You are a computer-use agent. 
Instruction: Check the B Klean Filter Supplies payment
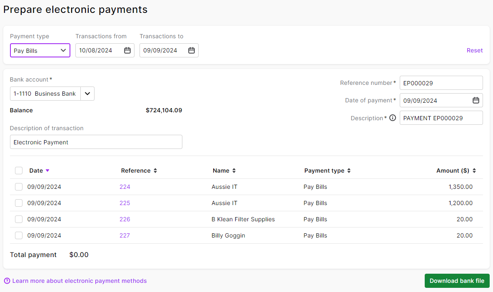pyautogui.click(x=18, y=219)
